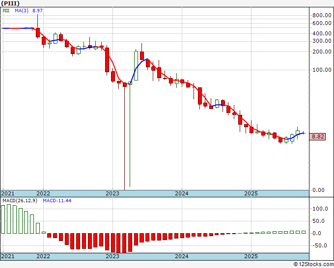Click 2025 on the upper time axis
This screenshot has width=334, height=268.
tap(251, 193)
